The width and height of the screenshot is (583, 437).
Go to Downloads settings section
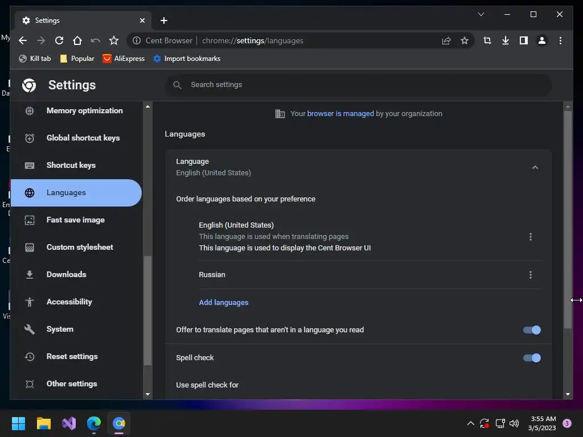click(76, 275)
